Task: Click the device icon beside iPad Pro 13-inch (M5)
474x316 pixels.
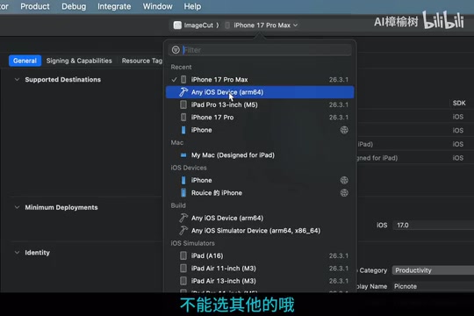Action: click(183, 104)
